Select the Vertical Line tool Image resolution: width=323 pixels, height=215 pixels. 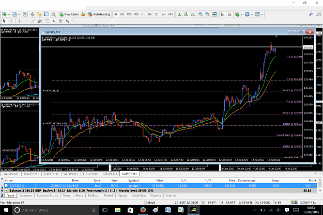[x=19, y=21]
